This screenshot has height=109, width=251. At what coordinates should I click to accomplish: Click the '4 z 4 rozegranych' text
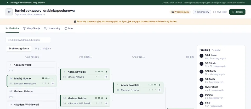coord(214,90)
